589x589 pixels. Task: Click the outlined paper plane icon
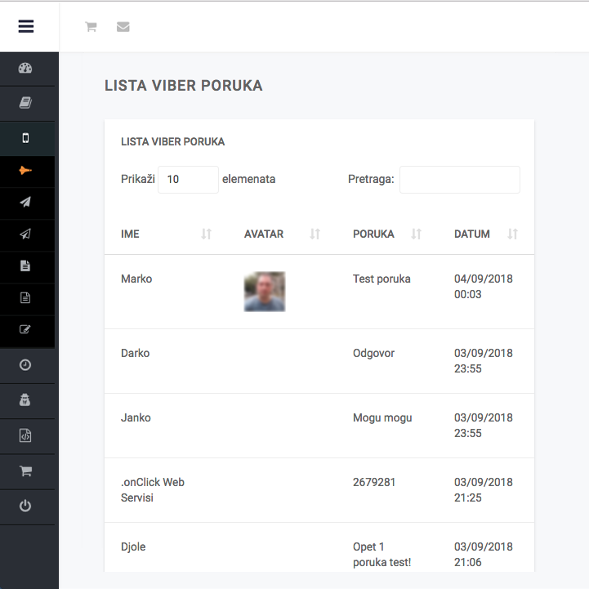coord(25,234)
